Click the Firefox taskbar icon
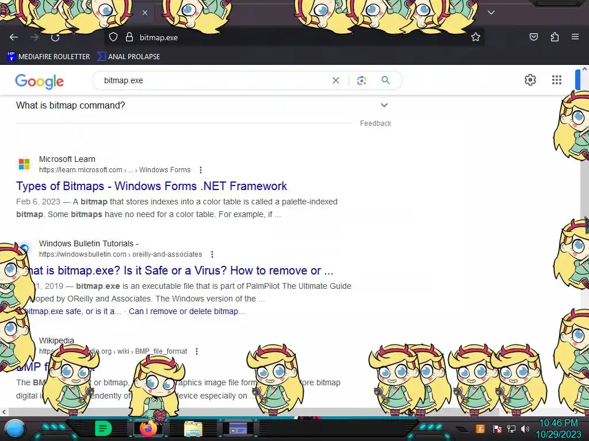589x441 pixels. coord(148,428)
